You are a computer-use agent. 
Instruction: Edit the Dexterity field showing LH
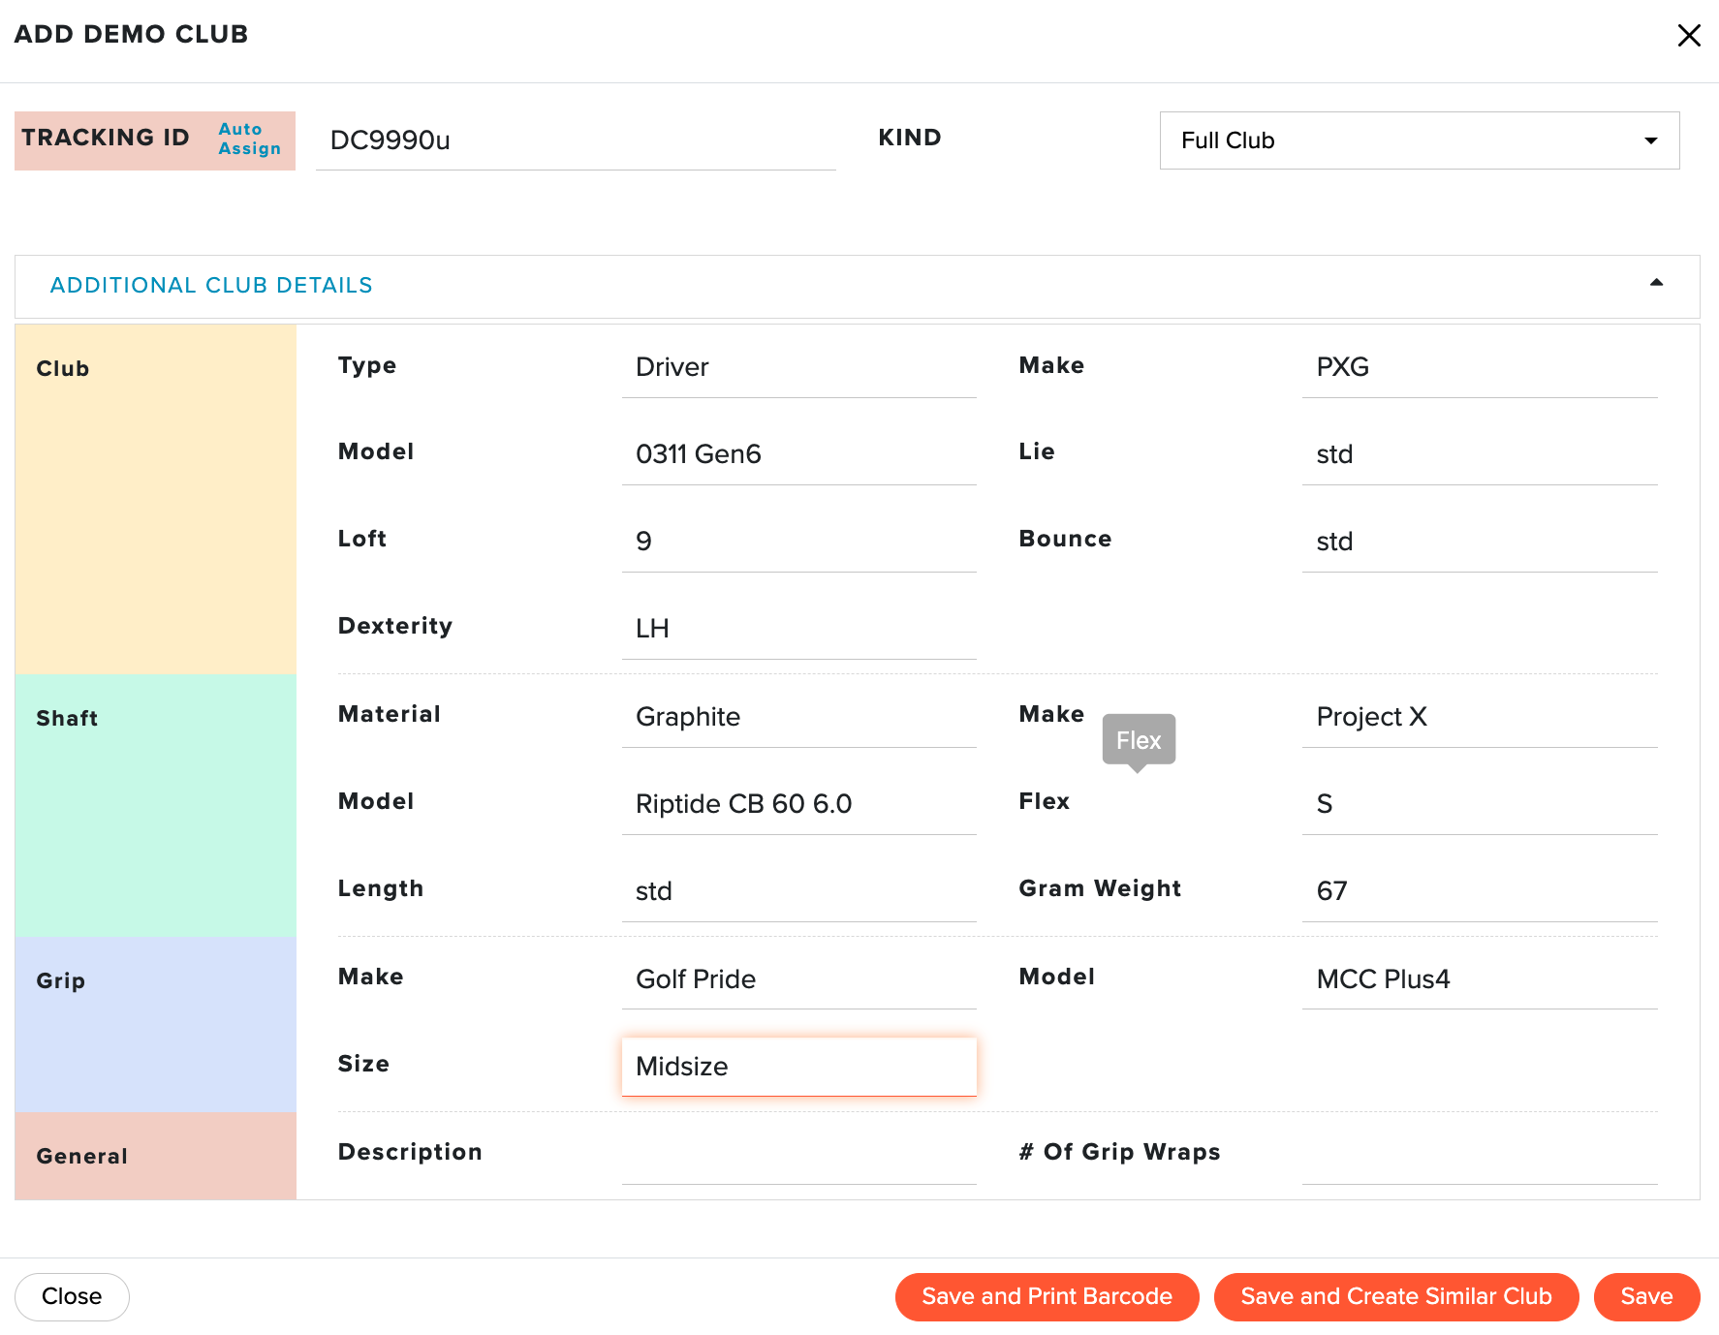coord(798,629)
